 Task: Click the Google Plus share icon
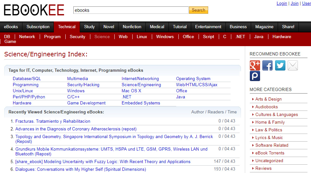255,65
